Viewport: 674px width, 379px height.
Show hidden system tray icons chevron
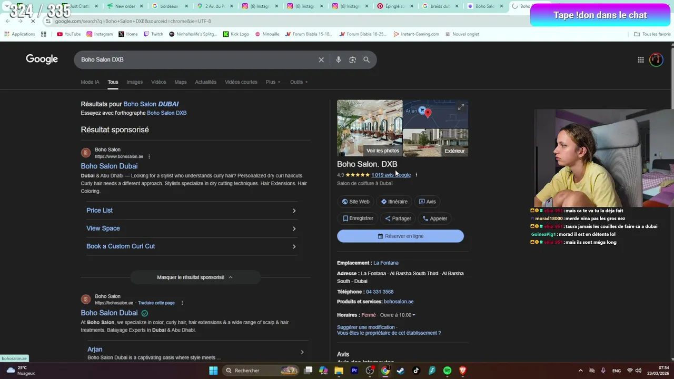point(580,371)
